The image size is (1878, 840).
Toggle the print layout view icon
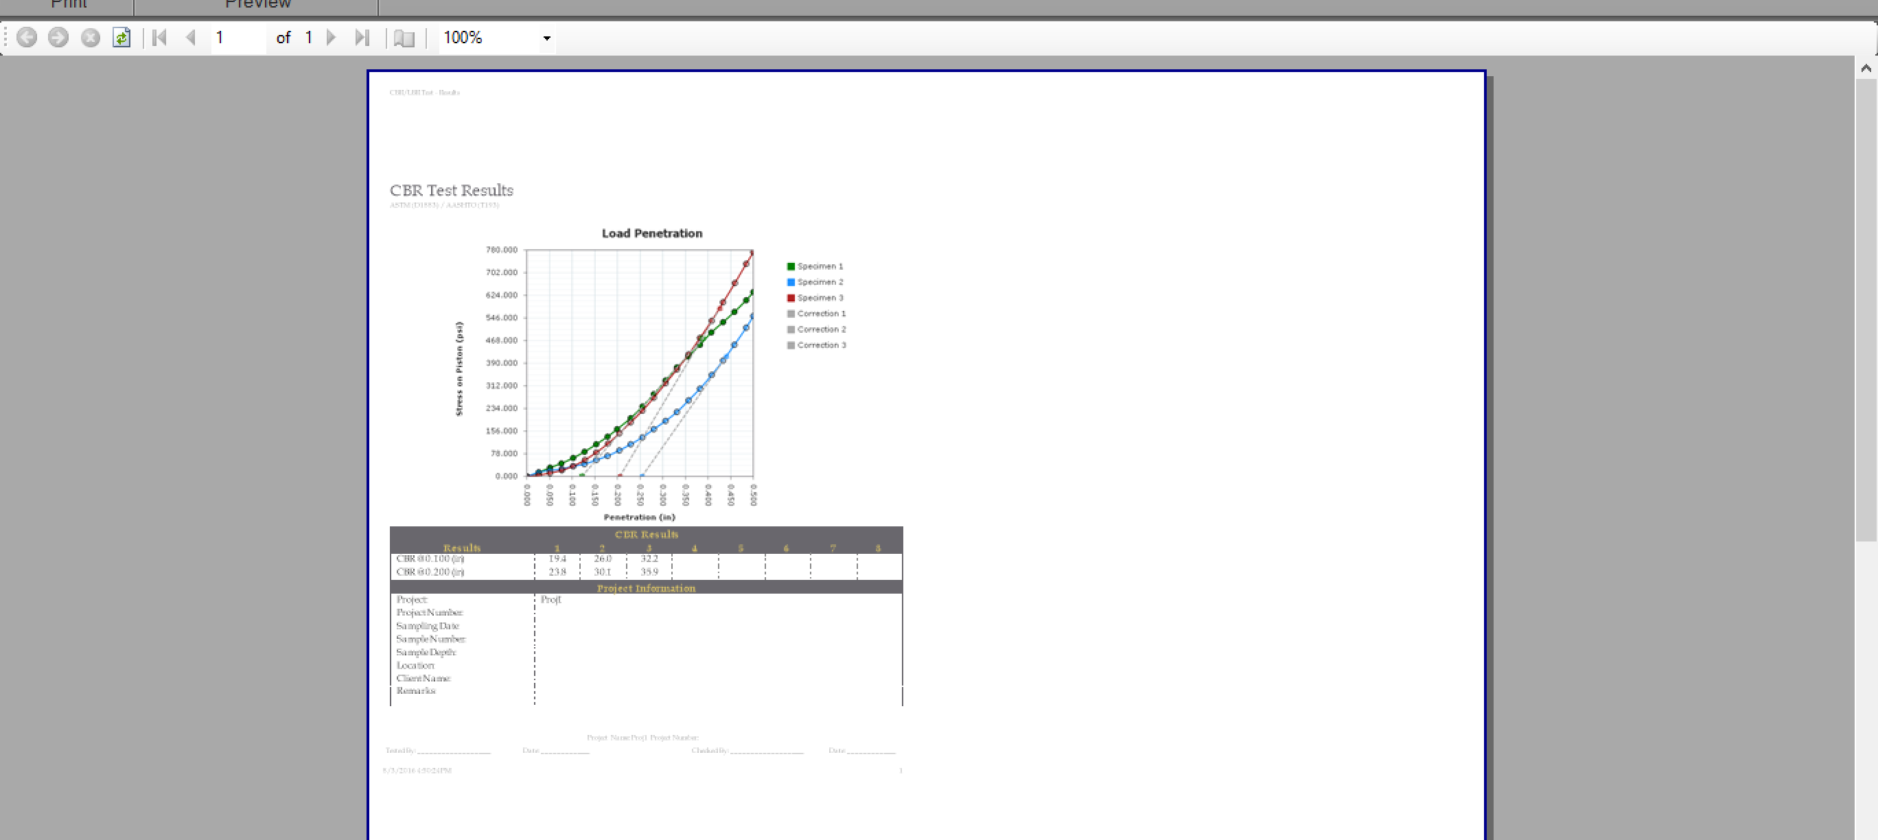404,38
